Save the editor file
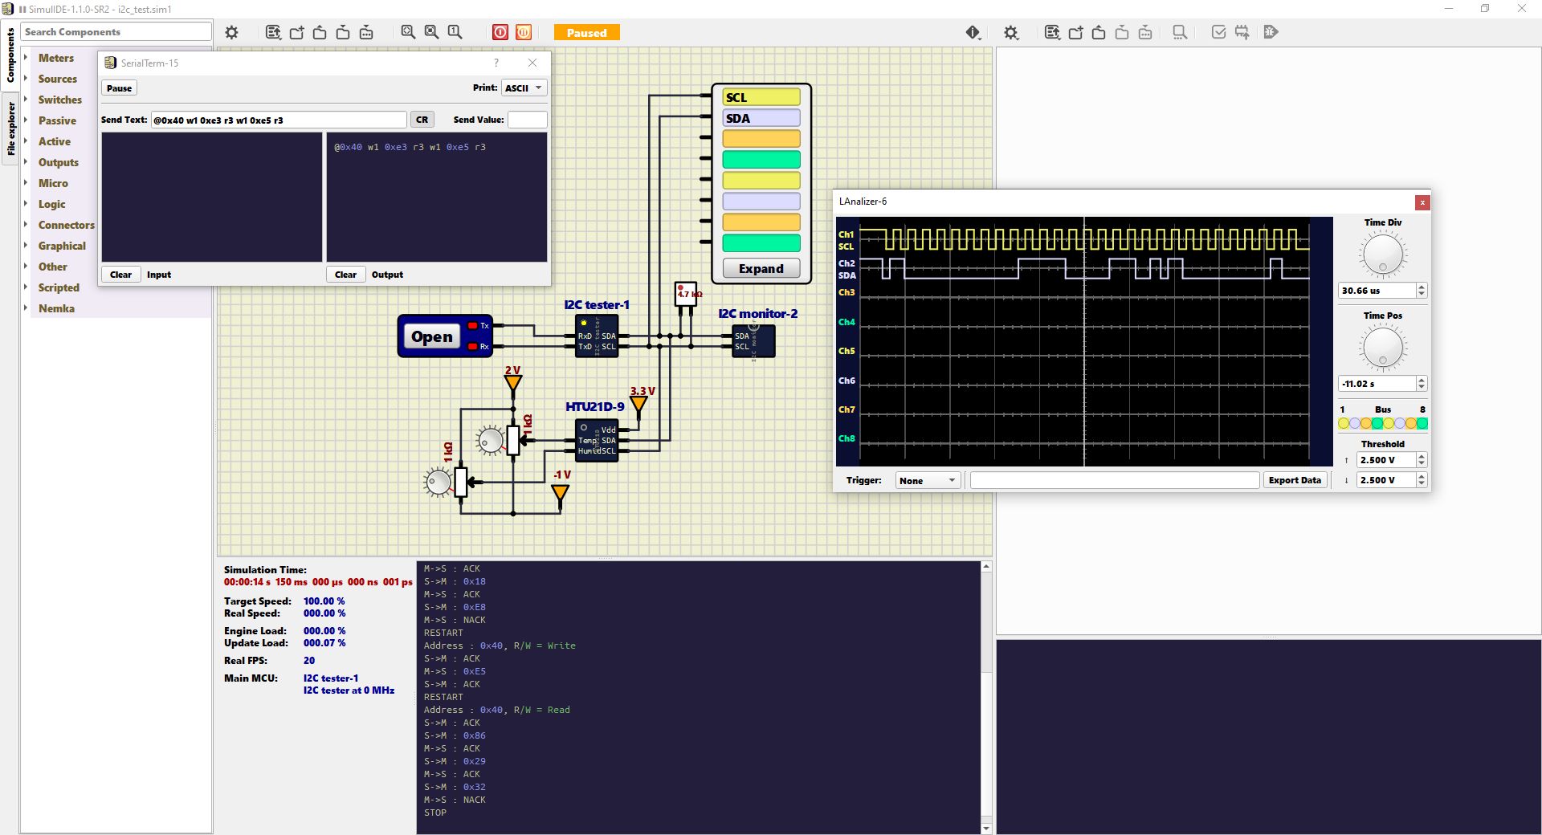The height and width of the screenshot is (835, 1542). click(1122, 32)
